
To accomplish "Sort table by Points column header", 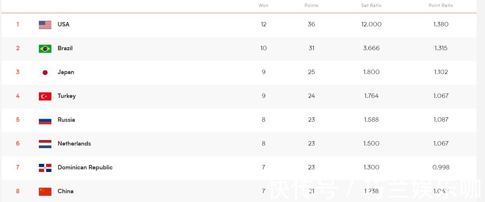I will click(311, 5).
